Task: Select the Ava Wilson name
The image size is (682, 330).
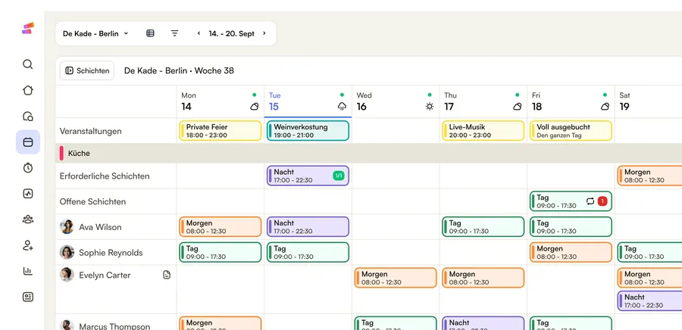Action: pyautogui.click(x=101, y=226)
